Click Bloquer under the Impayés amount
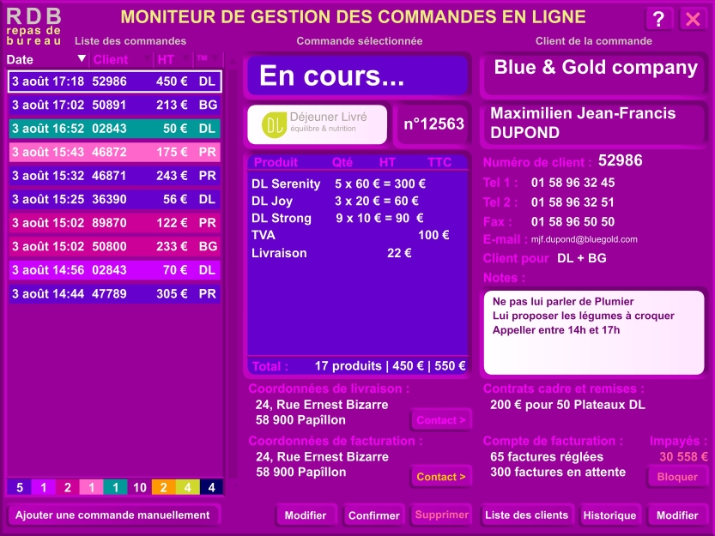This screenshot has width=715, height=536. (677, 477)
